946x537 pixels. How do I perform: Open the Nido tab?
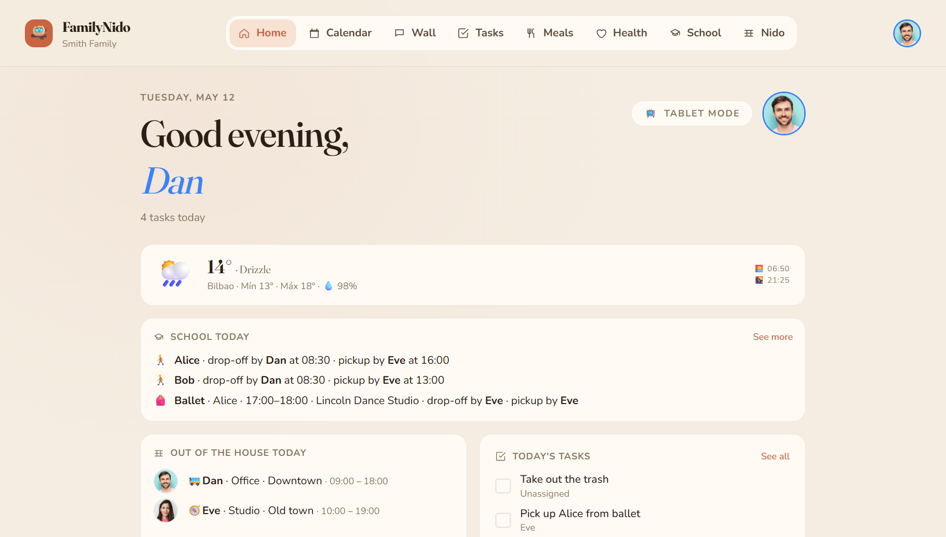764,33
